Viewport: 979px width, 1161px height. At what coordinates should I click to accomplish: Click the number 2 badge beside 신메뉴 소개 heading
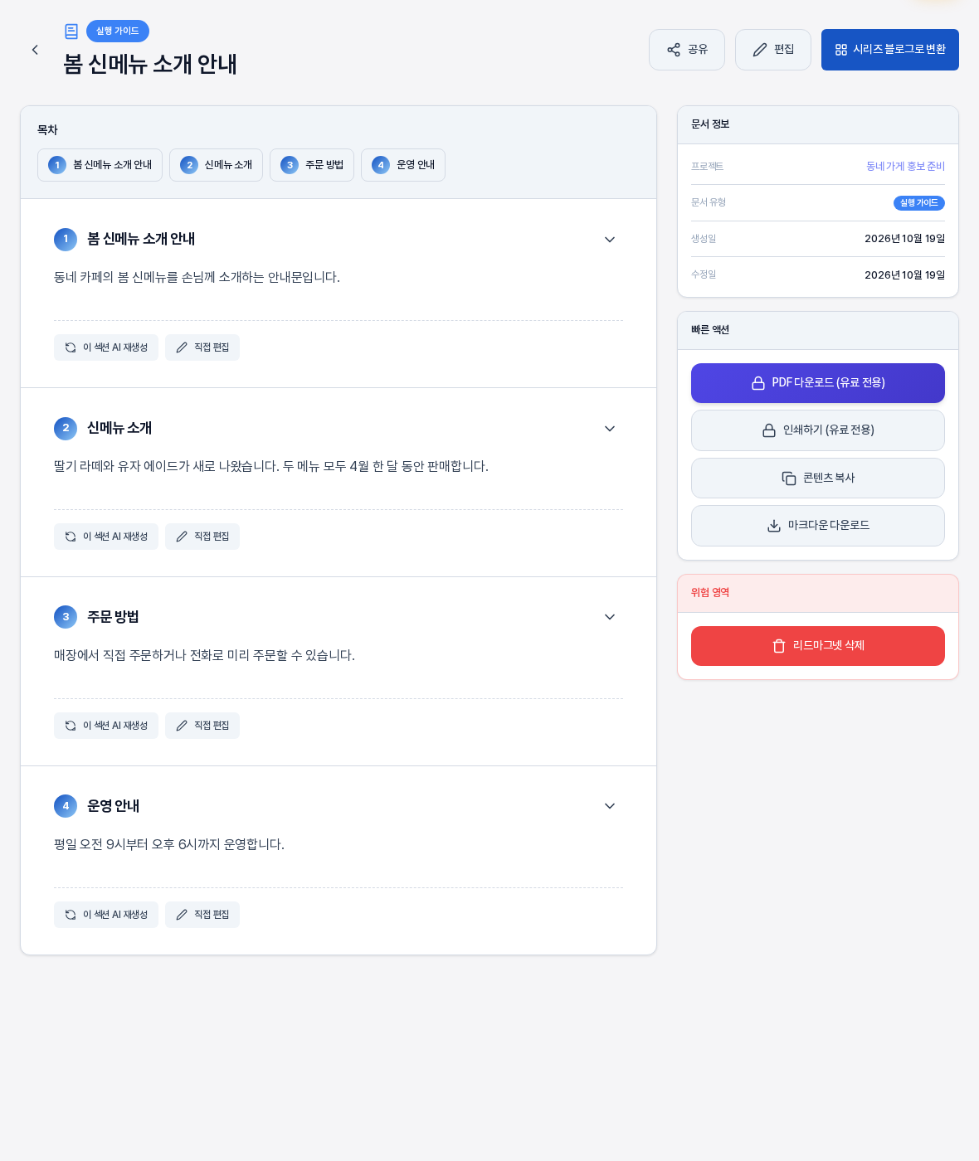66,429
